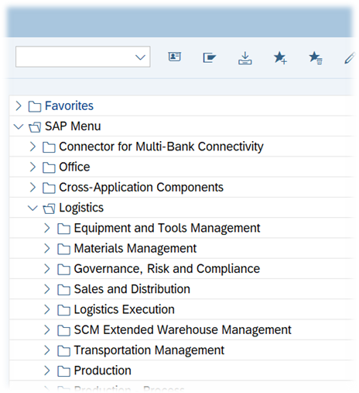Expand Transportation Management chevron
Viewport: 359px width, 393px height.
[47, 350]
